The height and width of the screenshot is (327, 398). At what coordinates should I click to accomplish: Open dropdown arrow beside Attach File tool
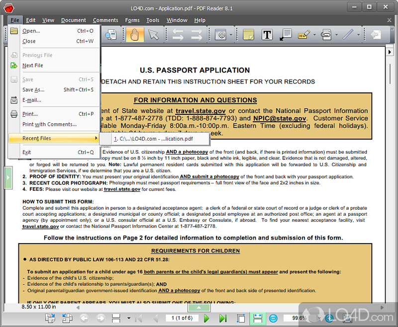tap(336, 35)
